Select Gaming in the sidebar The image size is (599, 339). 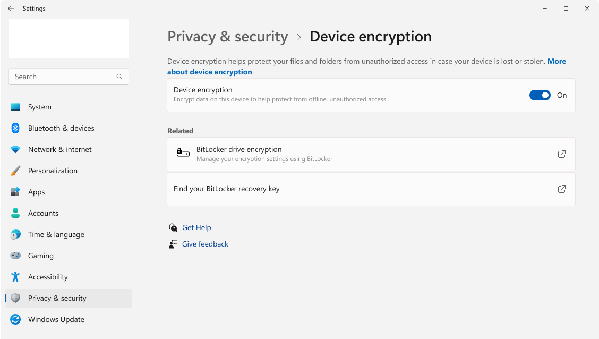click(x=69, y=256)
